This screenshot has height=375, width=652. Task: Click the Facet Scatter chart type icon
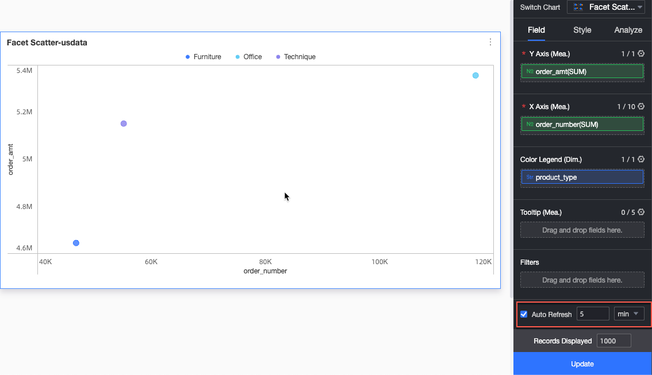[x=578, y=7]
